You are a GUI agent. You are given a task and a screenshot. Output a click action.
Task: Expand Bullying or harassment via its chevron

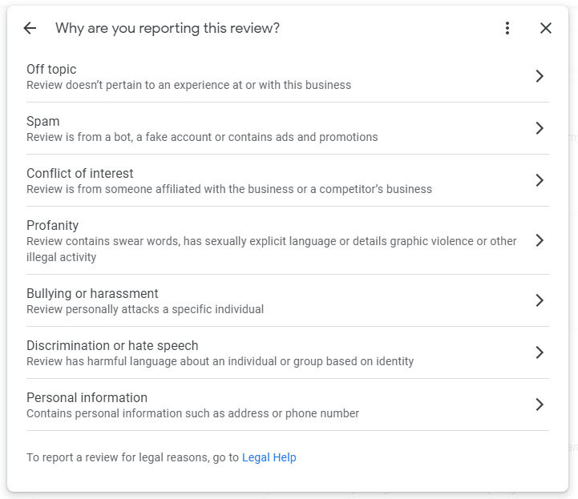click(x=540, y=300)
